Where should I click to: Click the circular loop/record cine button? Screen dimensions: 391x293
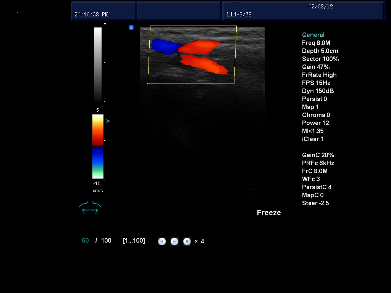coord(187,241)
